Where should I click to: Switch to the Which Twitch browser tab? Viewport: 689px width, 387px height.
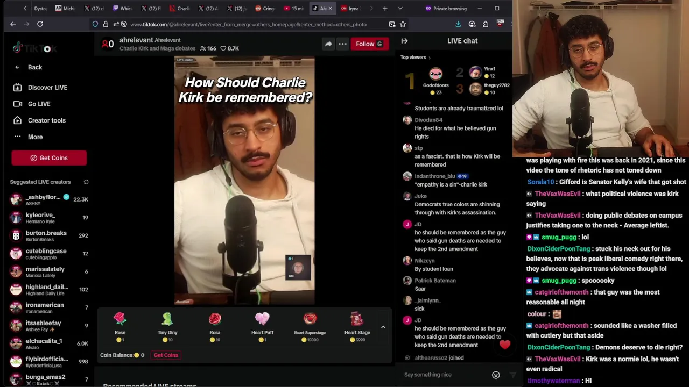pos(122,9)
